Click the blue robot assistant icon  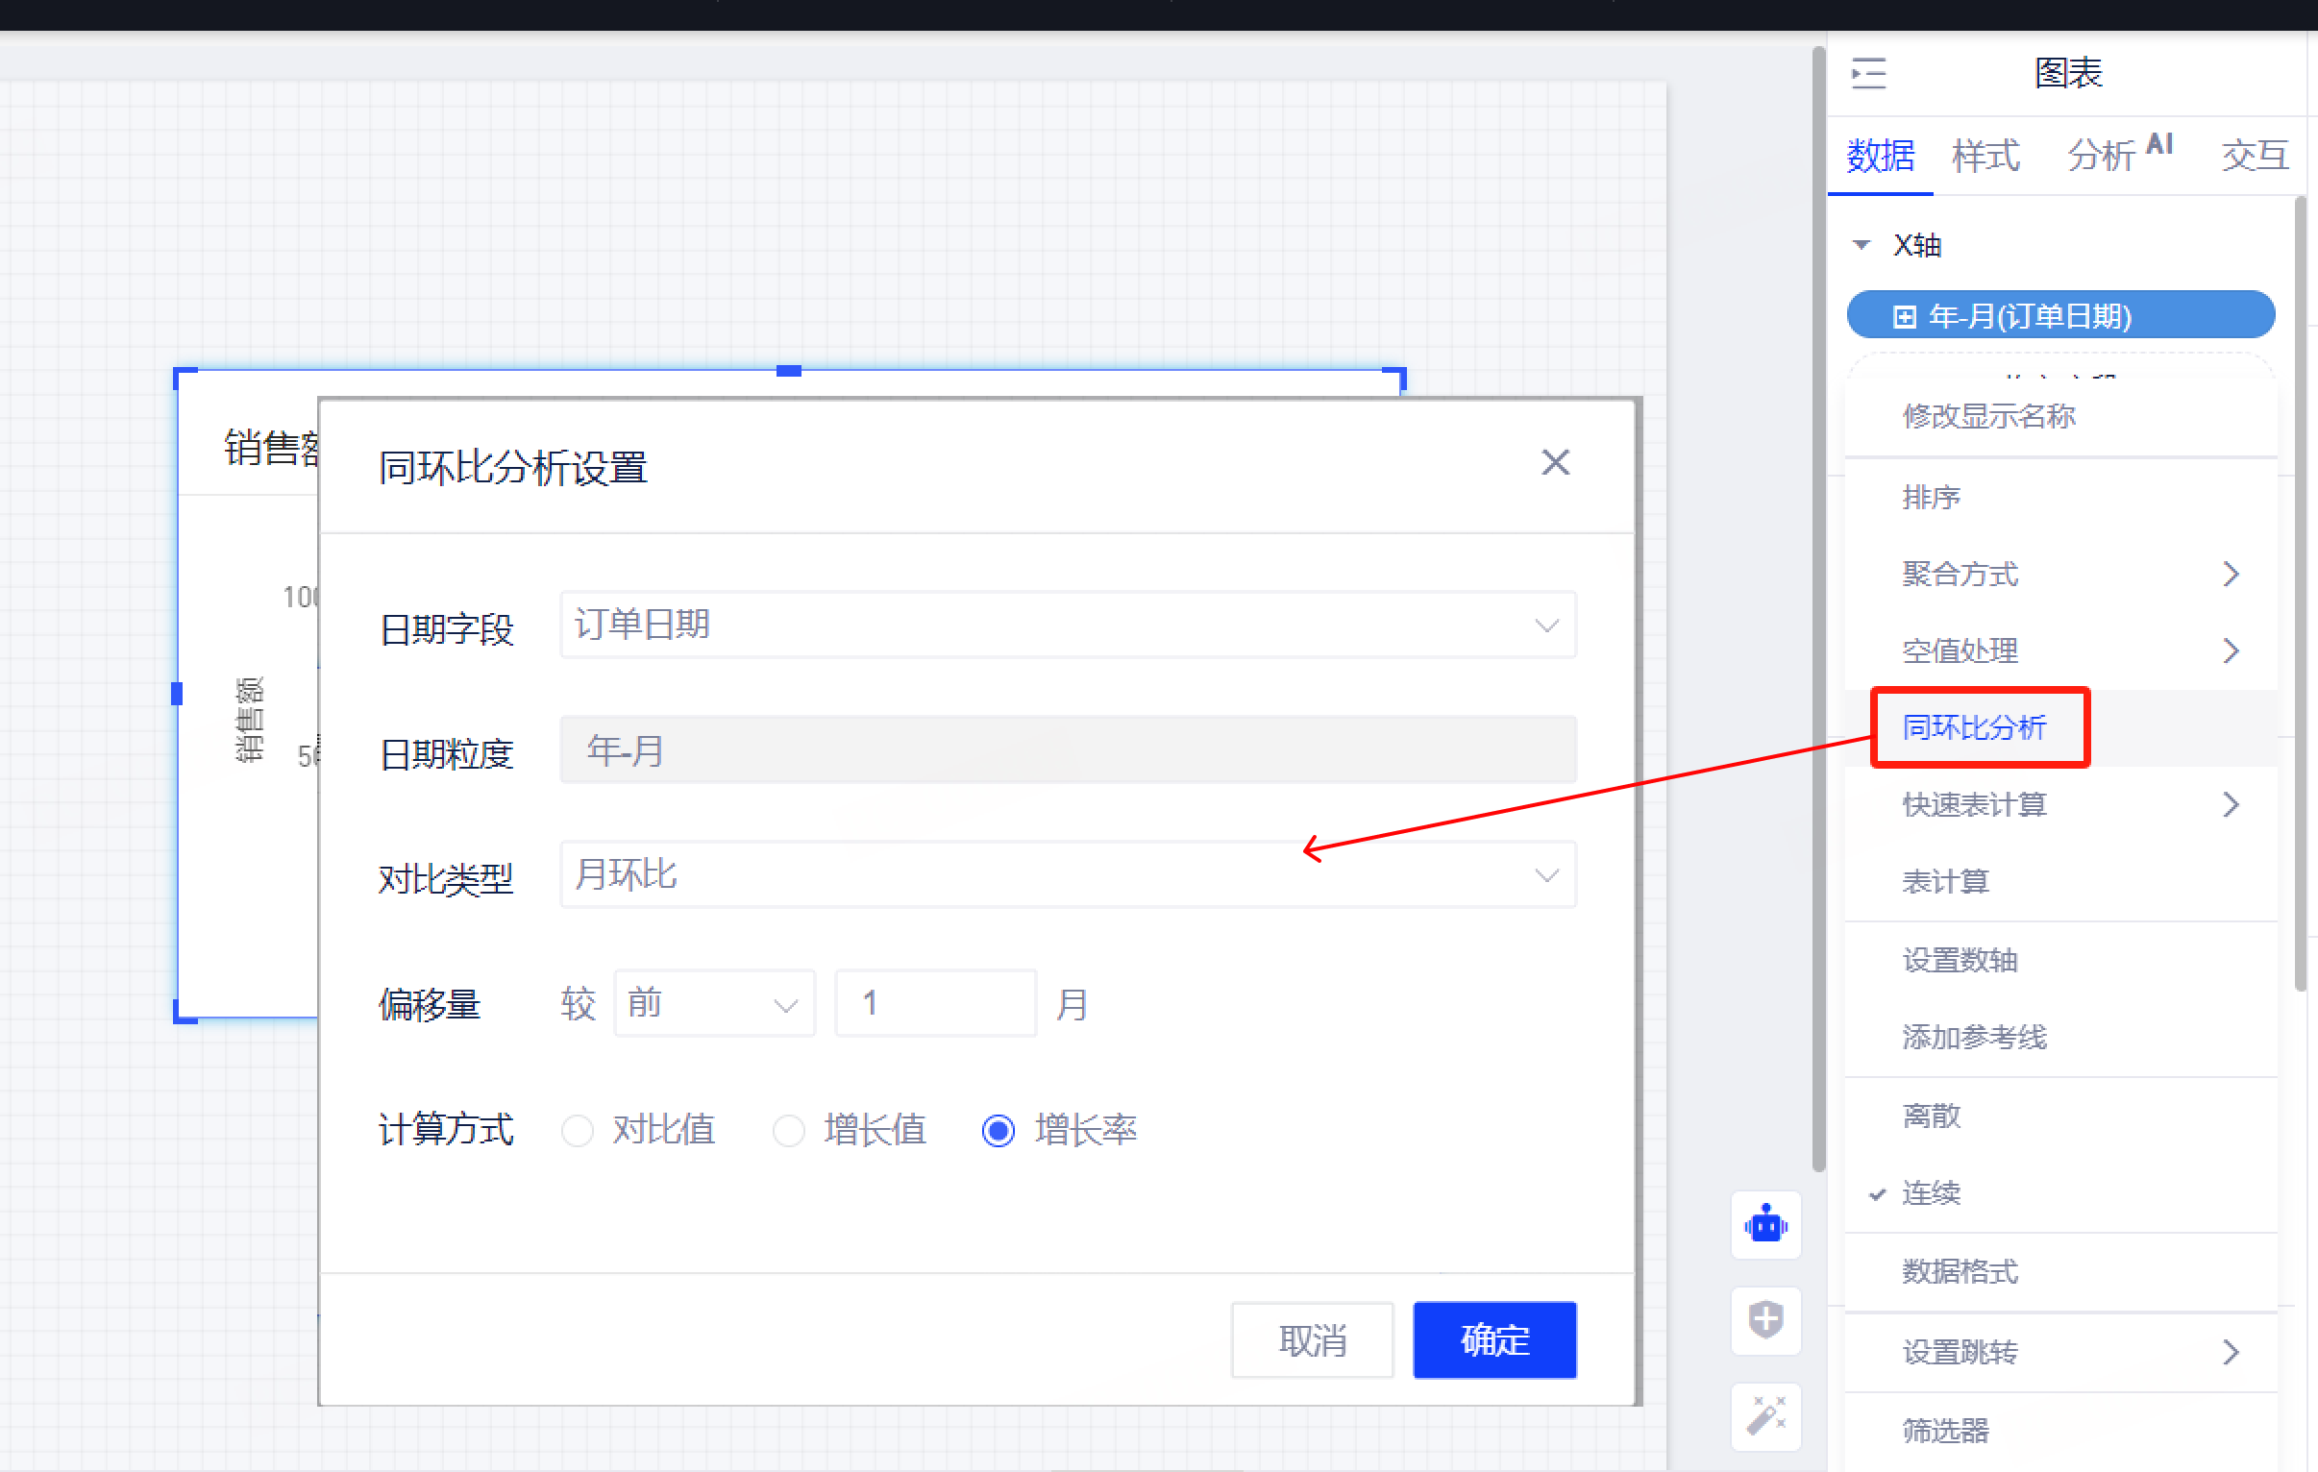[x=1765, y=1224]
